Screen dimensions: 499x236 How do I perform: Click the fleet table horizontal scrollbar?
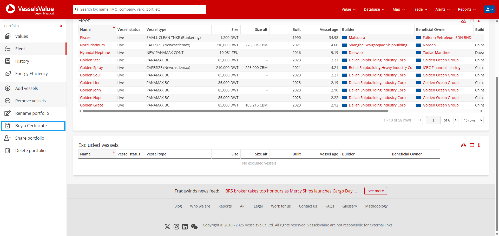[235, 111]
